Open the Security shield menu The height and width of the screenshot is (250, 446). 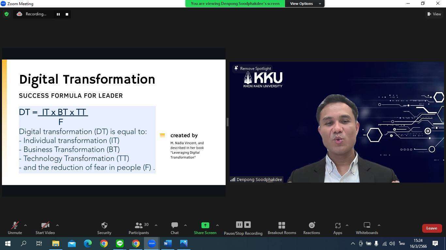104,228
